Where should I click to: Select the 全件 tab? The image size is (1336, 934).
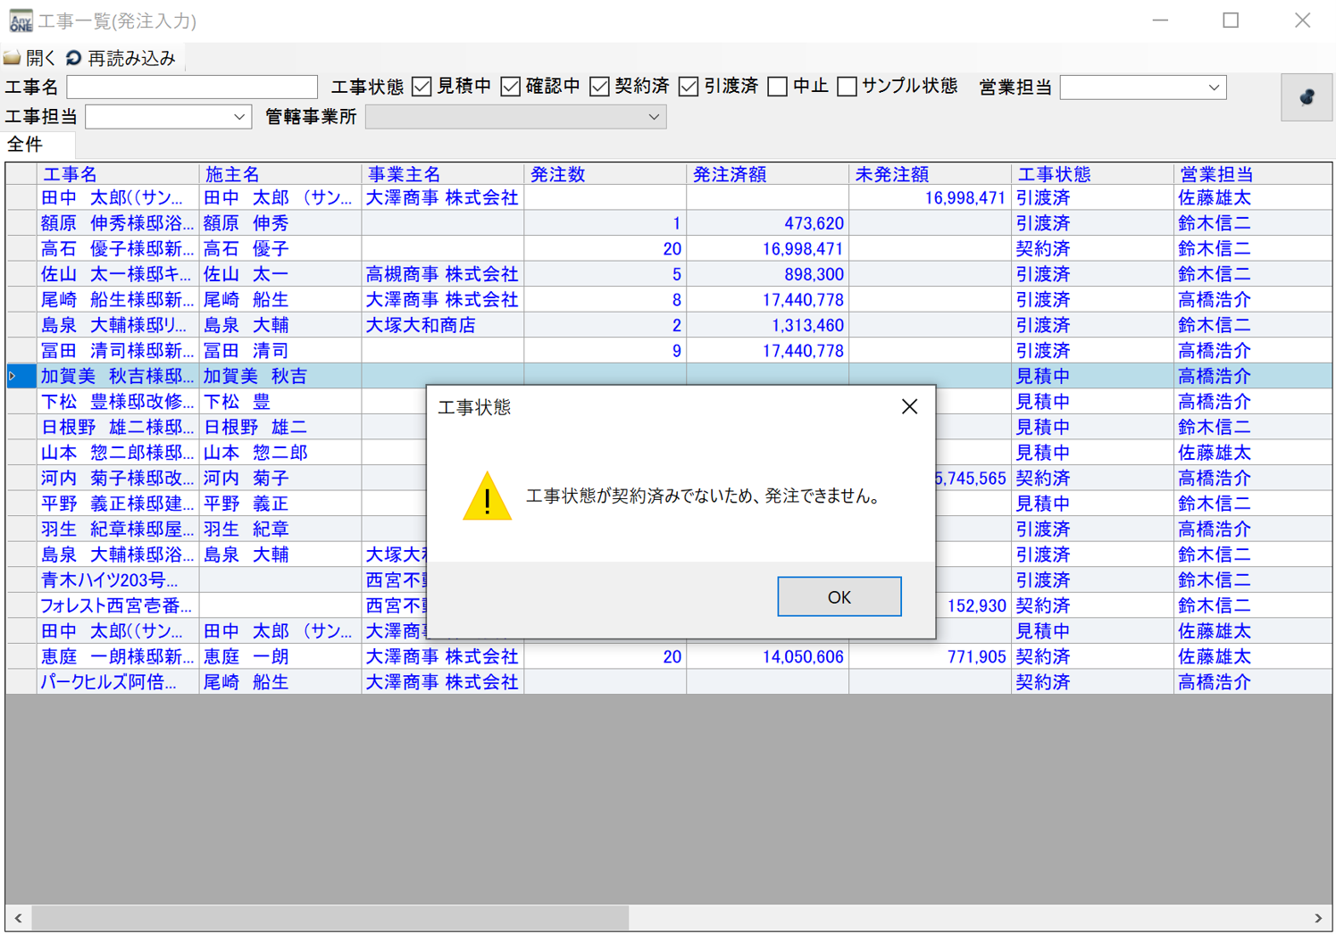(x=25, y=145)
